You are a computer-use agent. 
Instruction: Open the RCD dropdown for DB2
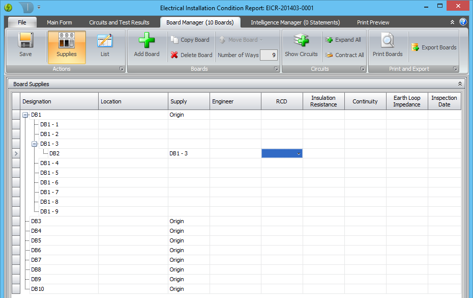[299, 153]
